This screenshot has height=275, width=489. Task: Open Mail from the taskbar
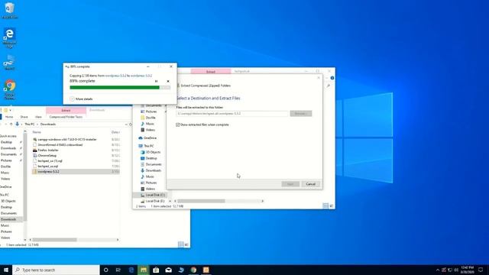(x=168, y=270)
